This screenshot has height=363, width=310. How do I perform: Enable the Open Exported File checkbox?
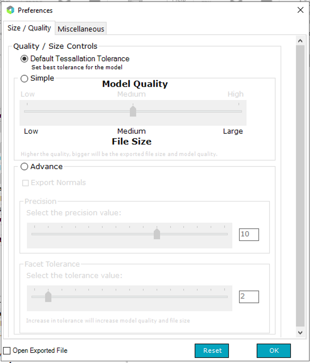(7, 351)
